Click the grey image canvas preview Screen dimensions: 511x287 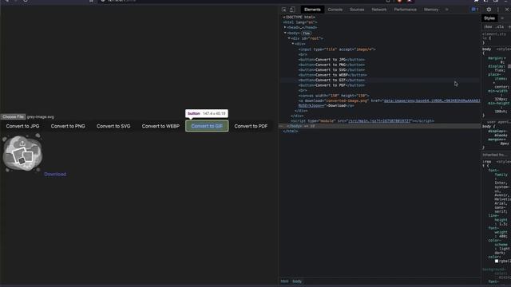coord(22,153)
